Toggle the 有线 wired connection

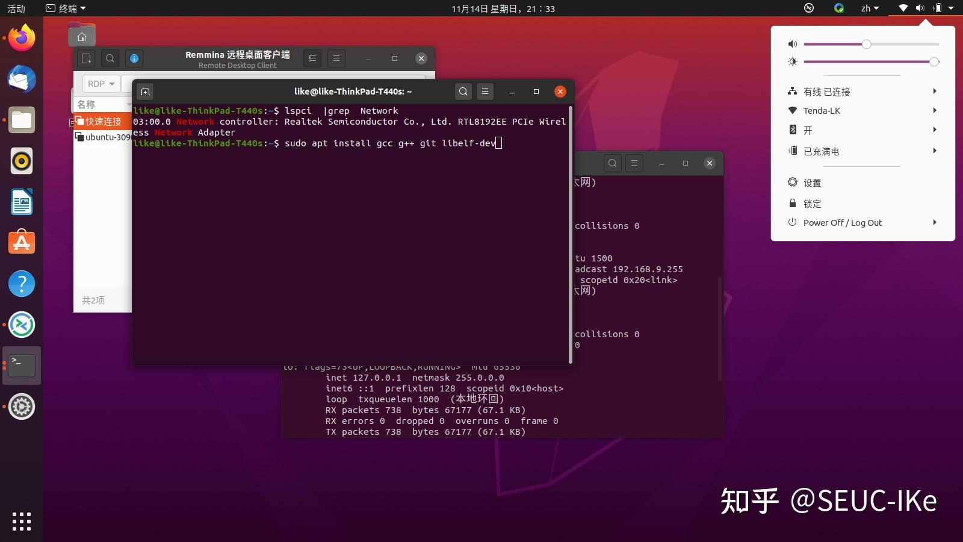863,92
